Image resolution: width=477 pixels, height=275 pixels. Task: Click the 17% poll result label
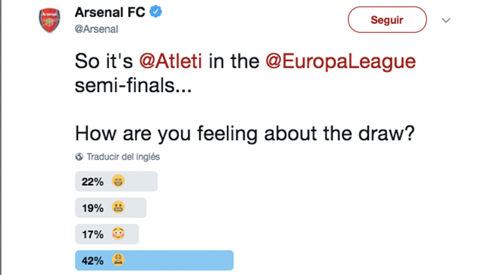point(92,234)
